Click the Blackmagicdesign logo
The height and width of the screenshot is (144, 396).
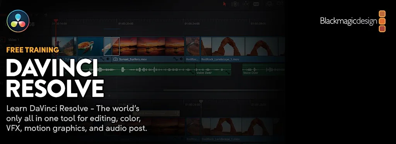tap(353, 21)
